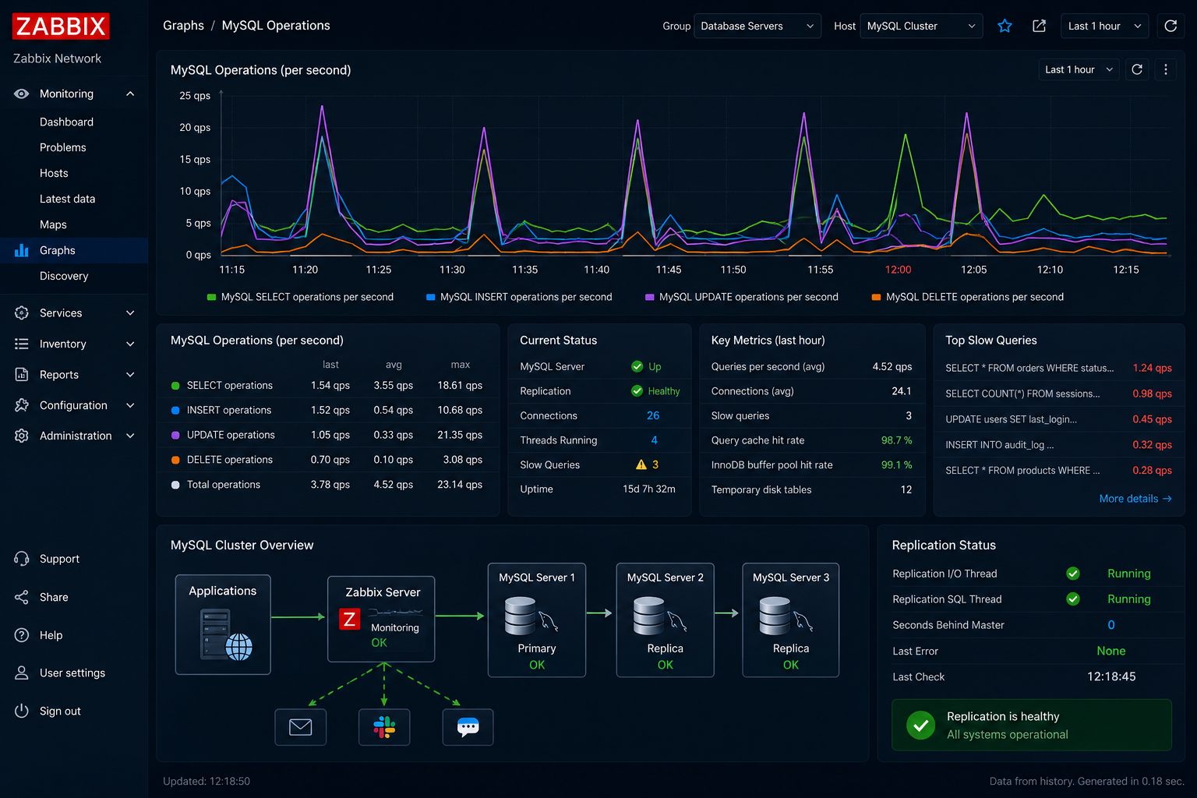Click the More details link

(1135, 499)
